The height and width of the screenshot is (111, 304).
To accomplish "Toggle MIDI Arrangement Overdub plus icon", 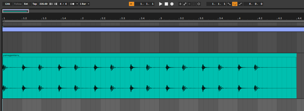I will 180,4.
